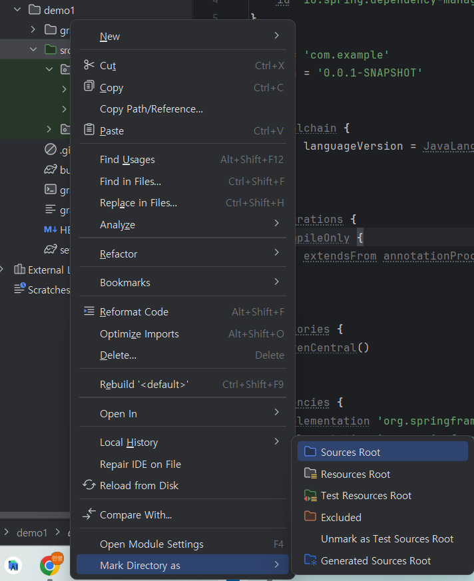
Task: Click the Paste icon
Action: 89,130
